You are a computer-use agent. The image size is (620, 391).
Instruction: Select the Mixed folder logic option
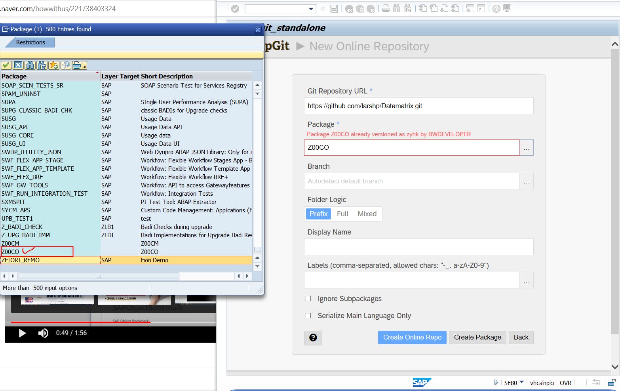[x=367, y=214]
